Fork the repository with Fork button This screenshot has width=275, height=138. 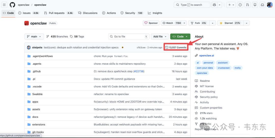point(199,23)
